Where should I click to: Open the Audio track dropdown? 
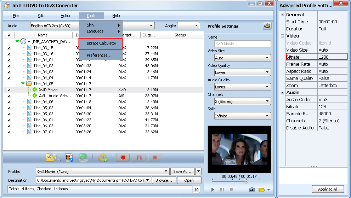point(55,26)
